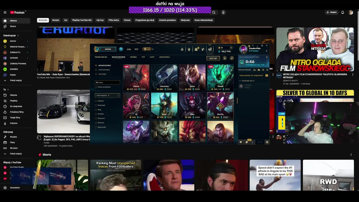The width and height of the screenshot is (359, 202).
Task: Collapse the OGÓLNE (0/1) friends group
Action: click(240, 81)
